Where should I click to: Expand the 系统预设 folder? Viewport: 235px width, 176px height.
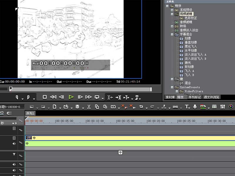click(172, 10)
